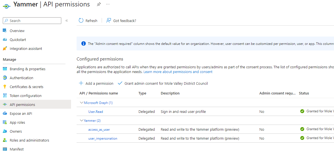Collapse the sidebar with double chevron

[x=67, y=21]
